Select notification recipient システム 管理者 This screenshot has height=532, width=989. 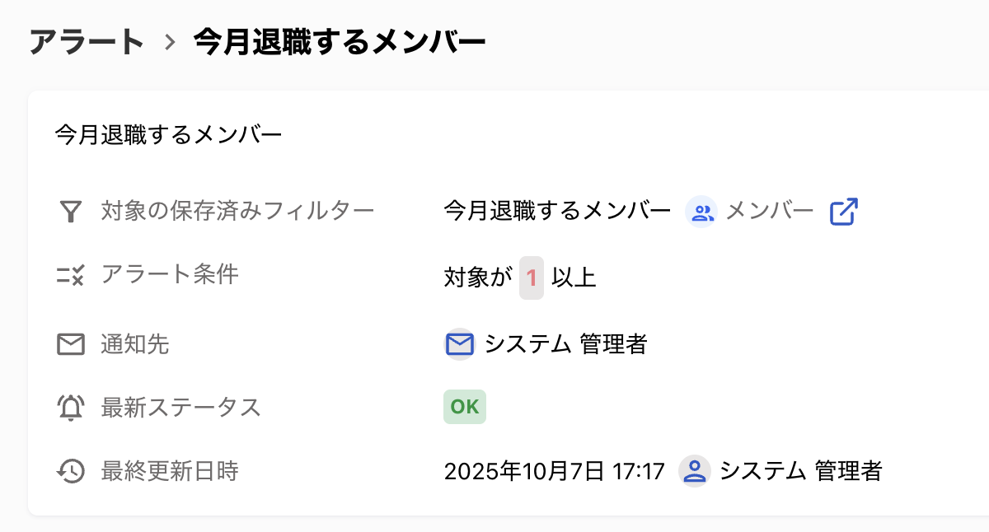[x=565, y=343]
